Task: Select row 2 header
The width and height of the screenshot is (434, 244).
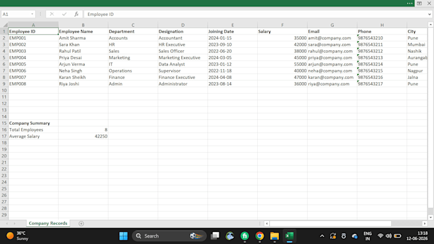Action: (4, 38)
